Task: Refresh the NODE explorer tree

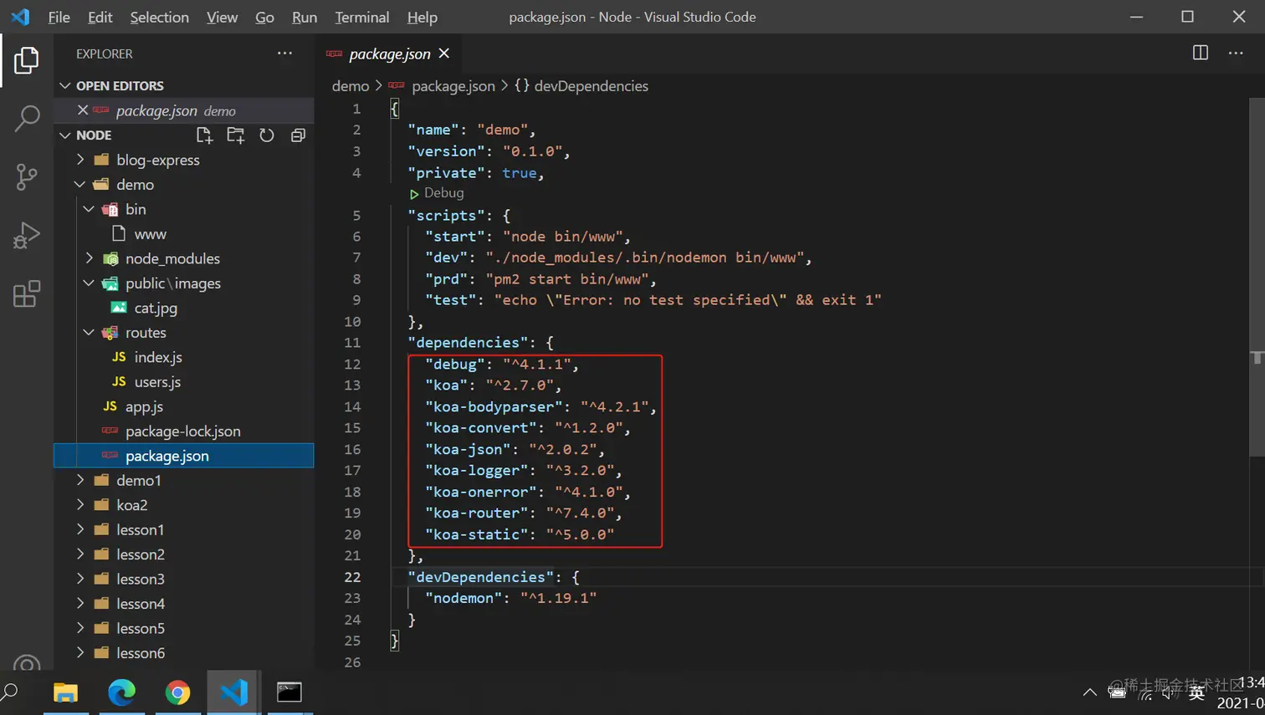Action: (267, 135)
